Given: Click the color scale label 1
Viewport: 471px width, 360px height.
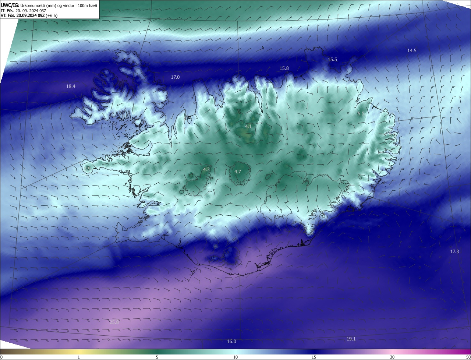Looking at the screenshot, I should [x=79, y=357].
